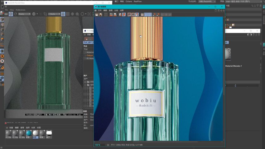Screen dimensions: 265x149
Task: Select the polygons mode cube icon
Action: [2, 39]
